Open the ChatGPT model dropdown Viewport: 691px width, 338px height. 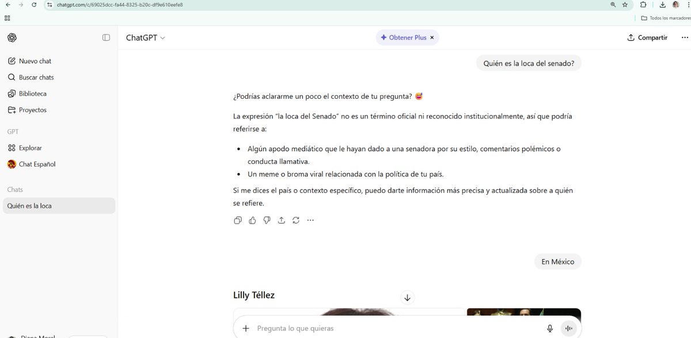146,37
